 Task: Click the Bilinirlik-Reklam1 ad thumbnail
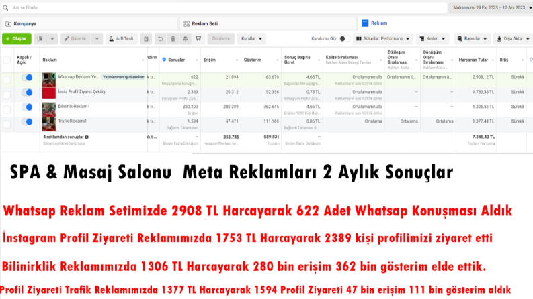tap(49, 110)
